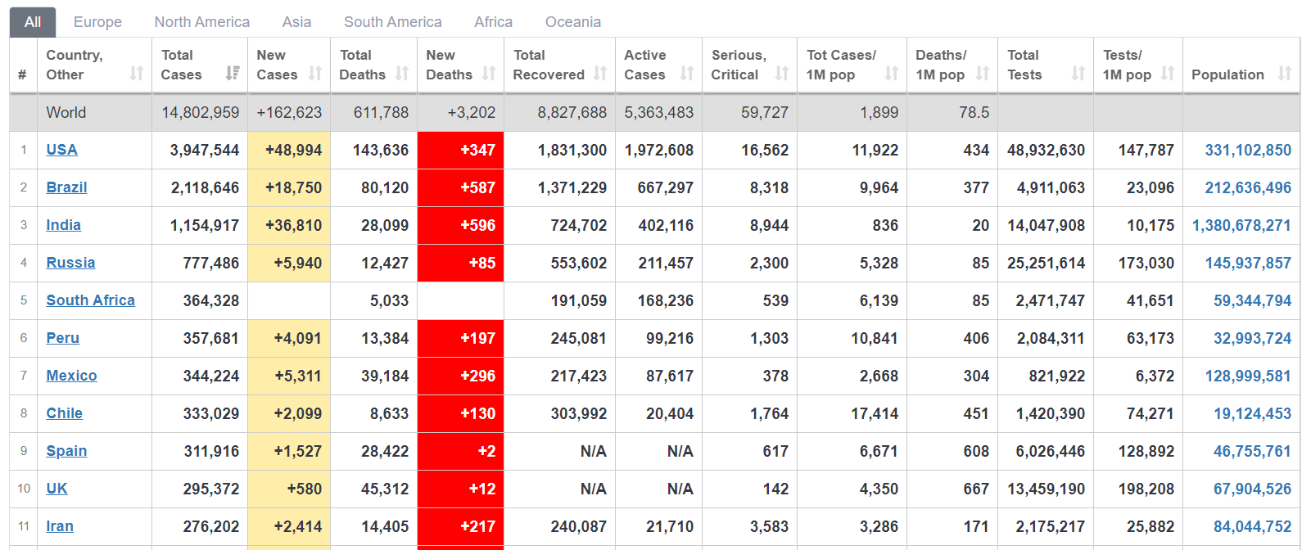Image resolution: width=1311 pixels, height=550 pixels.
Task: Click the # column header
Action: pyautogui.click(x=23, y=65)
